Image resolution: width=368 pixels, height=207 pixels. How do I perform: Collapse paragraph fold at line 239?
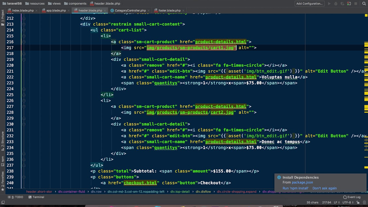point(24,177)
